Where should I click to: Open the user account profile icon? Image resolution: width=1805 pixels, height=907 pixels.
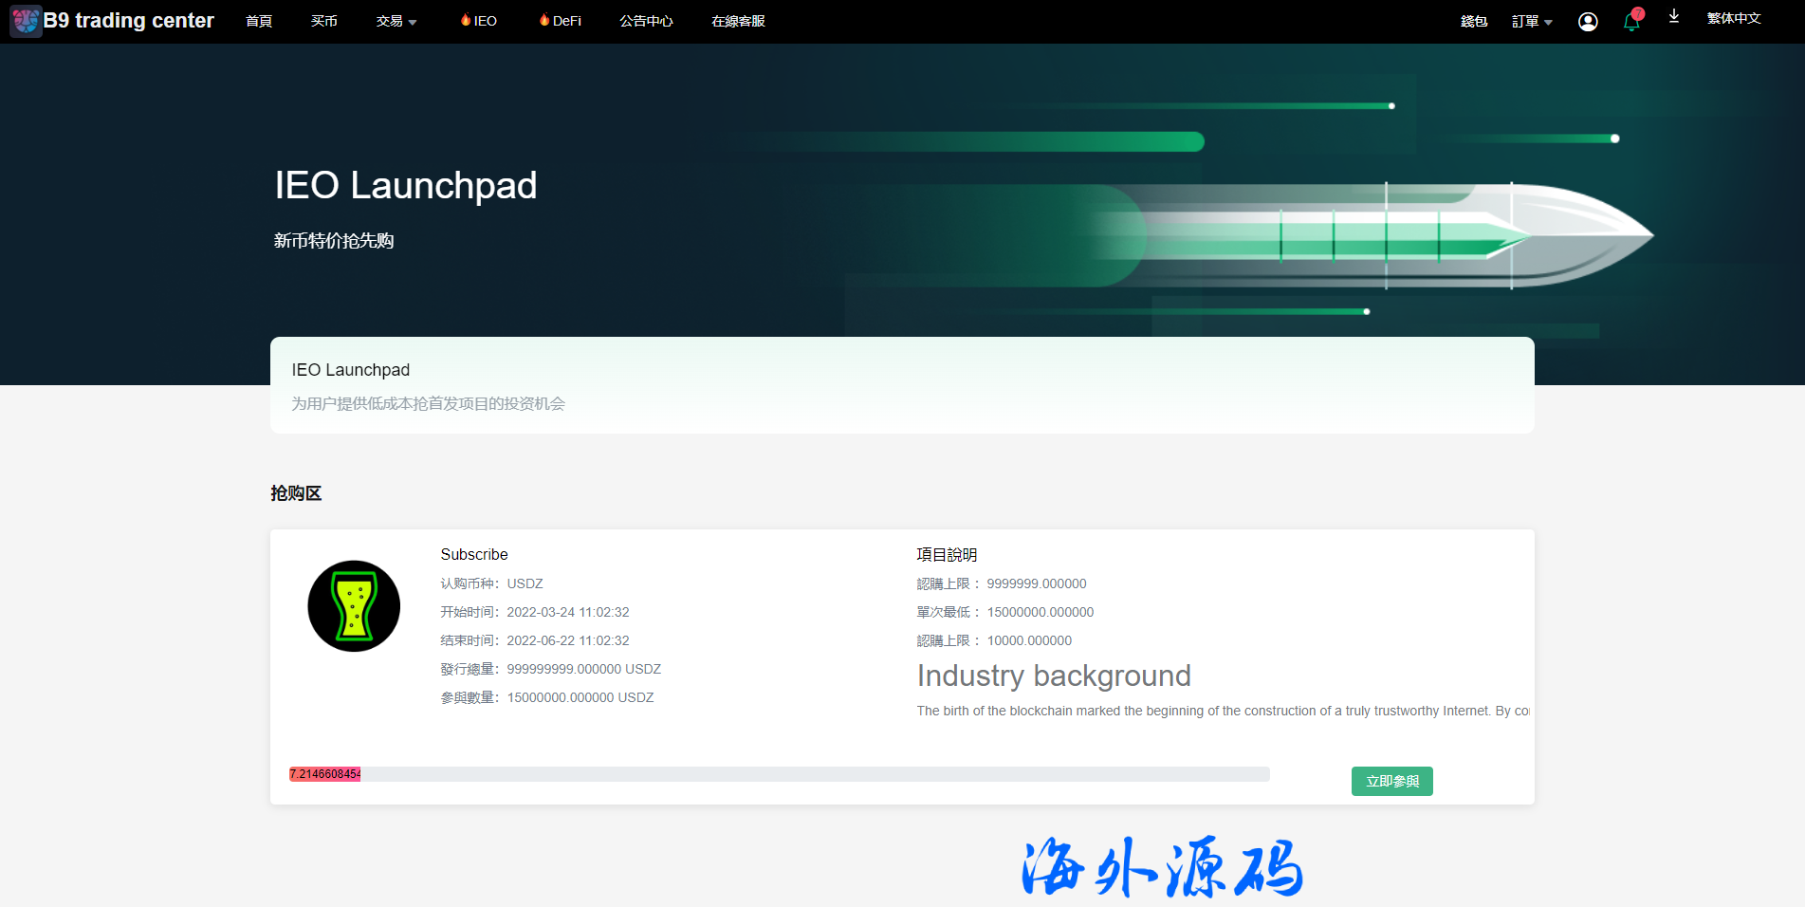coord(1588,22)
